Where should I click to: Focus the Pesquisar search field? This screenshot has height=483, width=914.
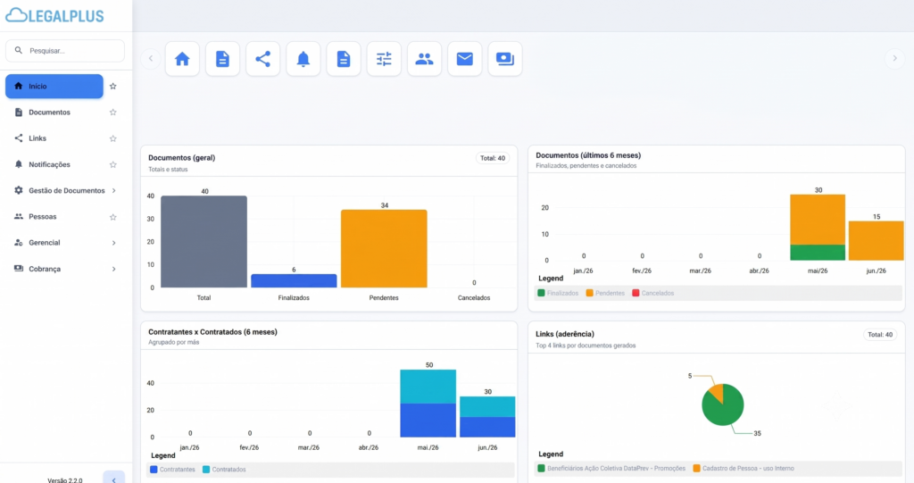pyautogui.click(x=65, y=51)
